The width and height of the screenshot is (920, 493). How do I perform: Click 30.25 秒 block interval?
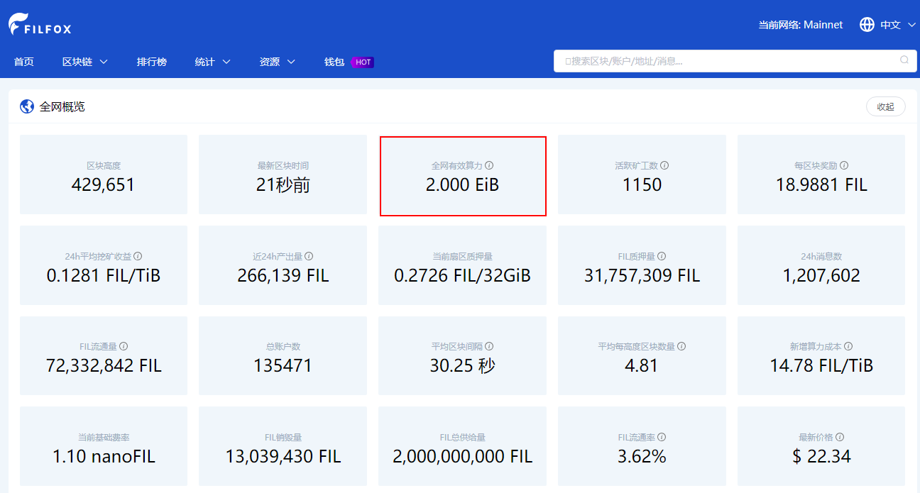(x=462, y=366)
